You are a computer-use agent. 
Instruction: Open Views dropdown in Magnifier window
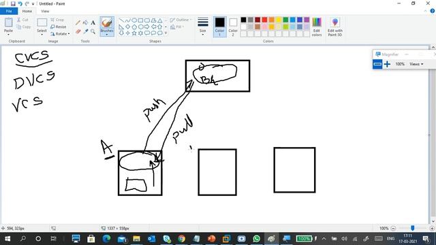pyautogui.click(x=416, y=64)
